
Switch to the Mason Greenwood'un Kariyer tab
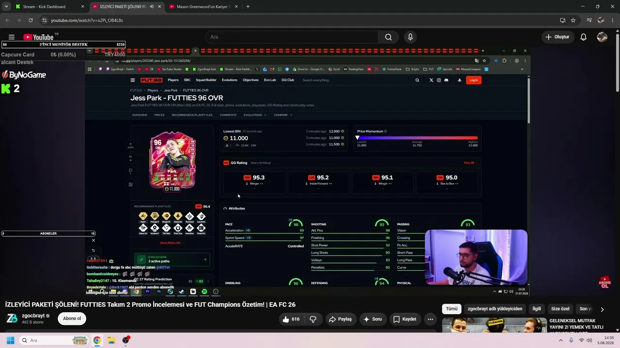[203, 7]
